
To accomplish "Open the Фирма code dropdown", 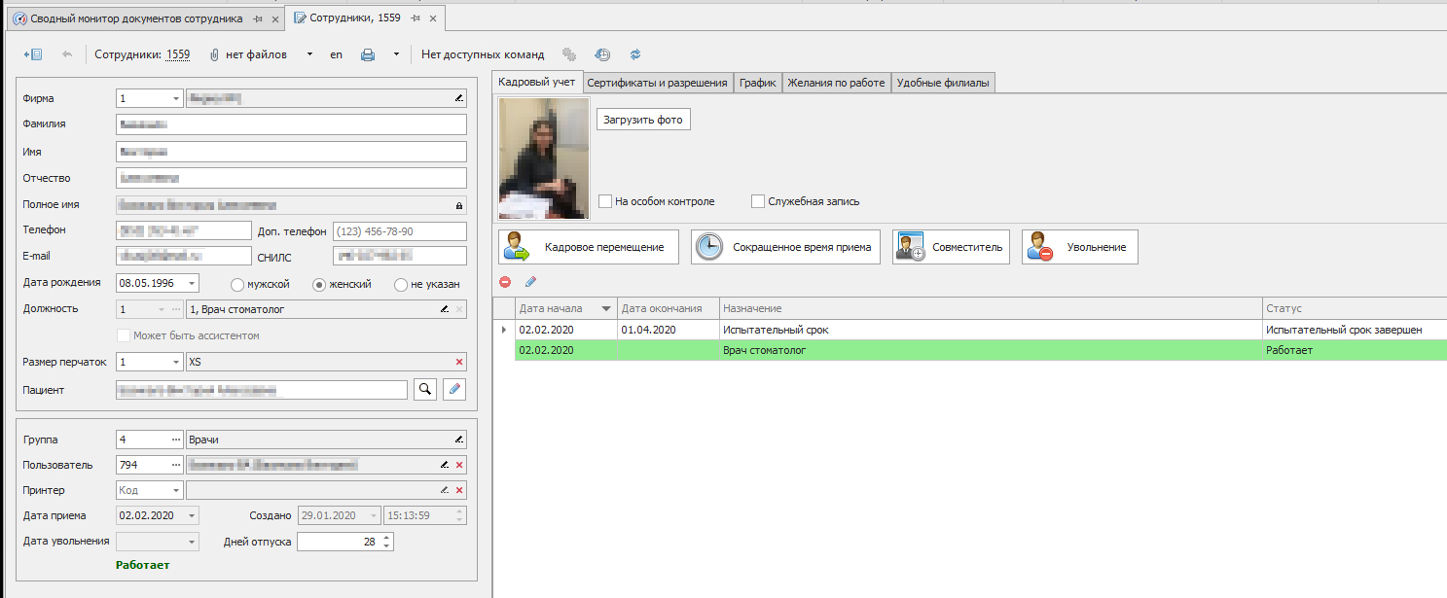I will point(175,98).
